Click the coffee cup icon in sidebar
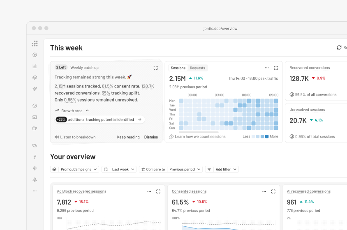347x230 pixels. click(35, 128)
